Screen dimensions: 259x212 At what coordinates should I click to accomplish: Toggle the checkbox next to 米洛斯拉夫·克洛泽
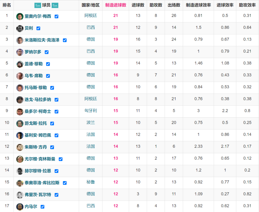click(65, 40)
